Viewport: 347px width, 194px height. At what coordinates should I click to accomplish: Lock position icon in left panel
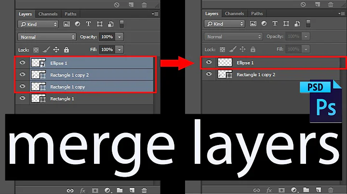pos(56,49)
